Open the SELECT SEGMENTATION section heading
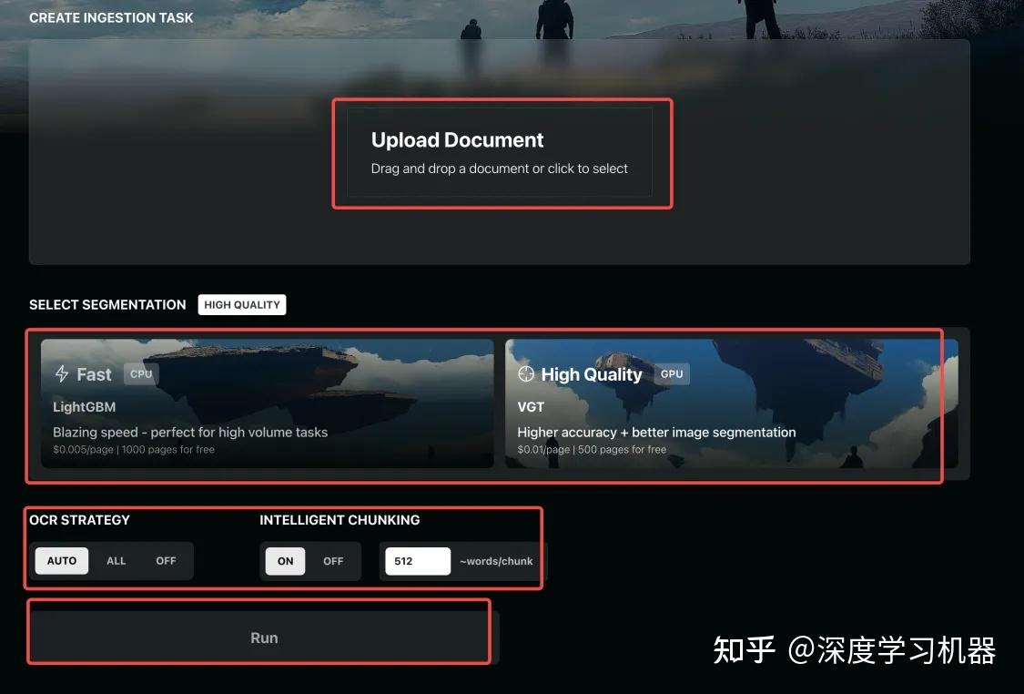The height and width of the screenshot is (694, 1024). 106,304
